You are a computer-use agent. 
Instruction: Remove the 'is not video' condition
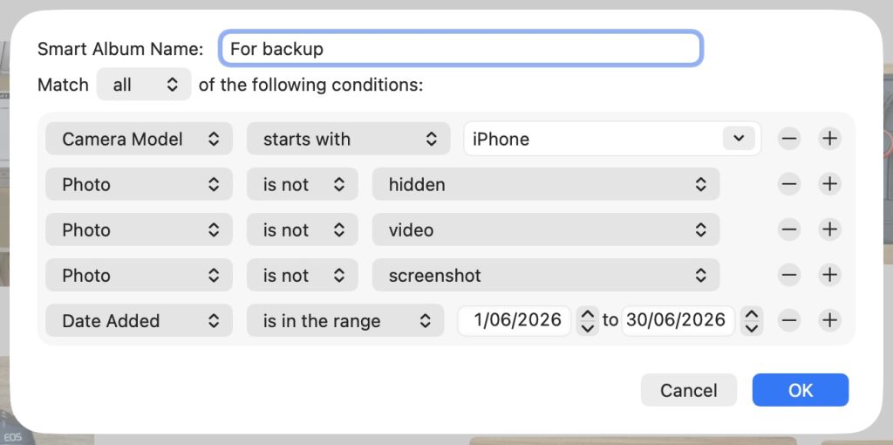pyautogui.click(x=789, y=229)
